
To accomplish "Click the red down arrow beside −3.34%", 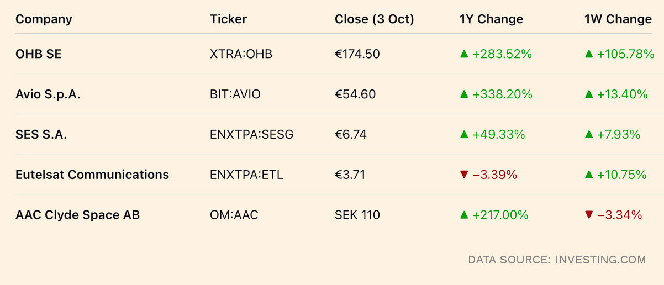I will tap(589, 215).
